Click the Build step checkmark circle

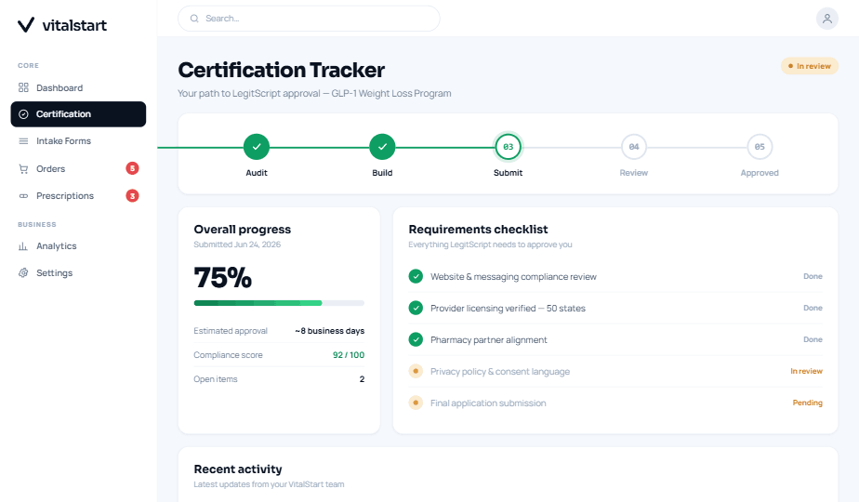(382, 147)
